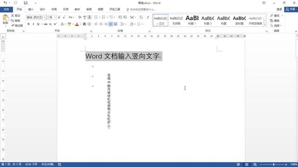Apply the 无间隔 (No Spacing) style

176,20
